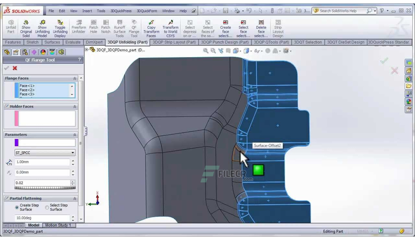Viewport: 415px width, 240px height.
Task: Collapse the Partial Flattening section
Action: coord(74,198)
